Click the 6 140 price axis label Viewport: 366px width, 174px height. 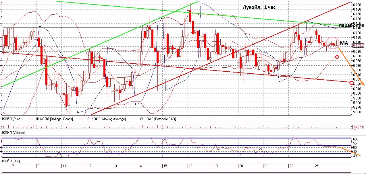point(357,28)
